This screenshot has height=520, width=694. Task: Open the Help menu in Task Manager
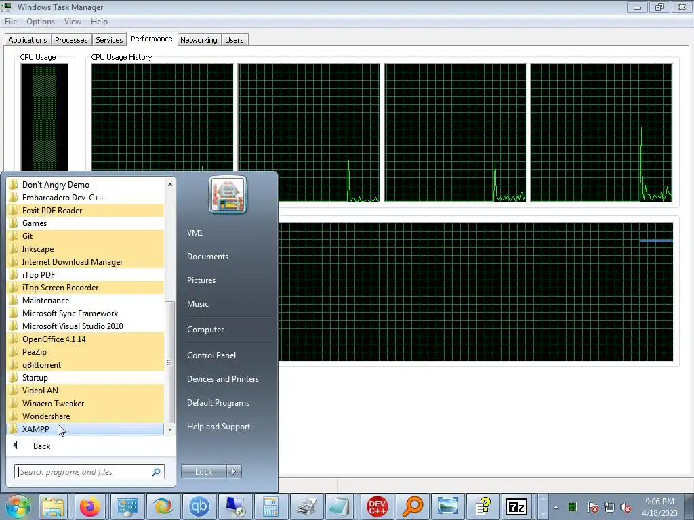(x=99, y=22)
